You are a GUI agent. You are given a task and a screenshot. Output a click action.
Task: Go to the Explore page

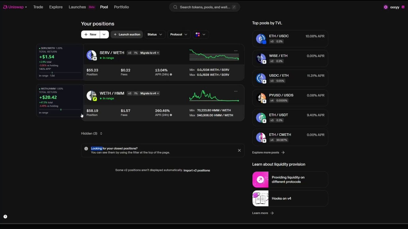point(56,7)
